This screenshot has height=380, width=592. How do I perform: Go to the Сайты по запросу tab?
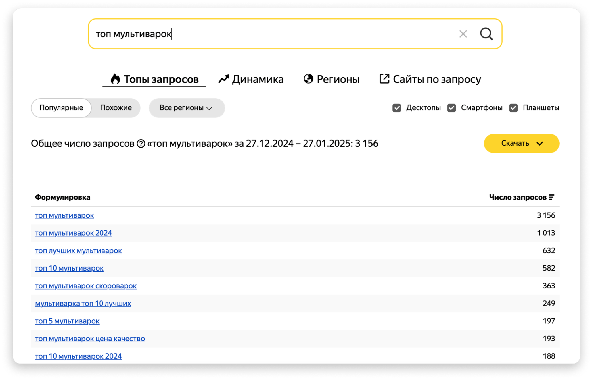437,79
